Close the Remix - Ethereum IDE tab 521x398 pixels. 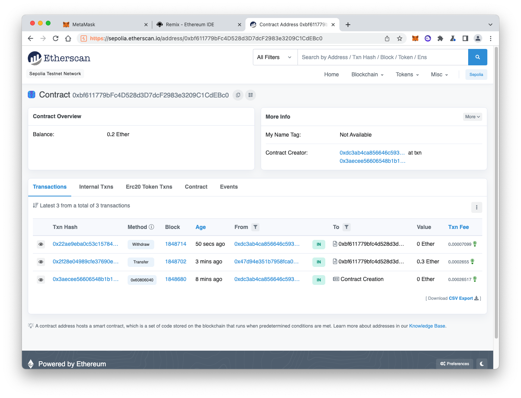point(240,25)
